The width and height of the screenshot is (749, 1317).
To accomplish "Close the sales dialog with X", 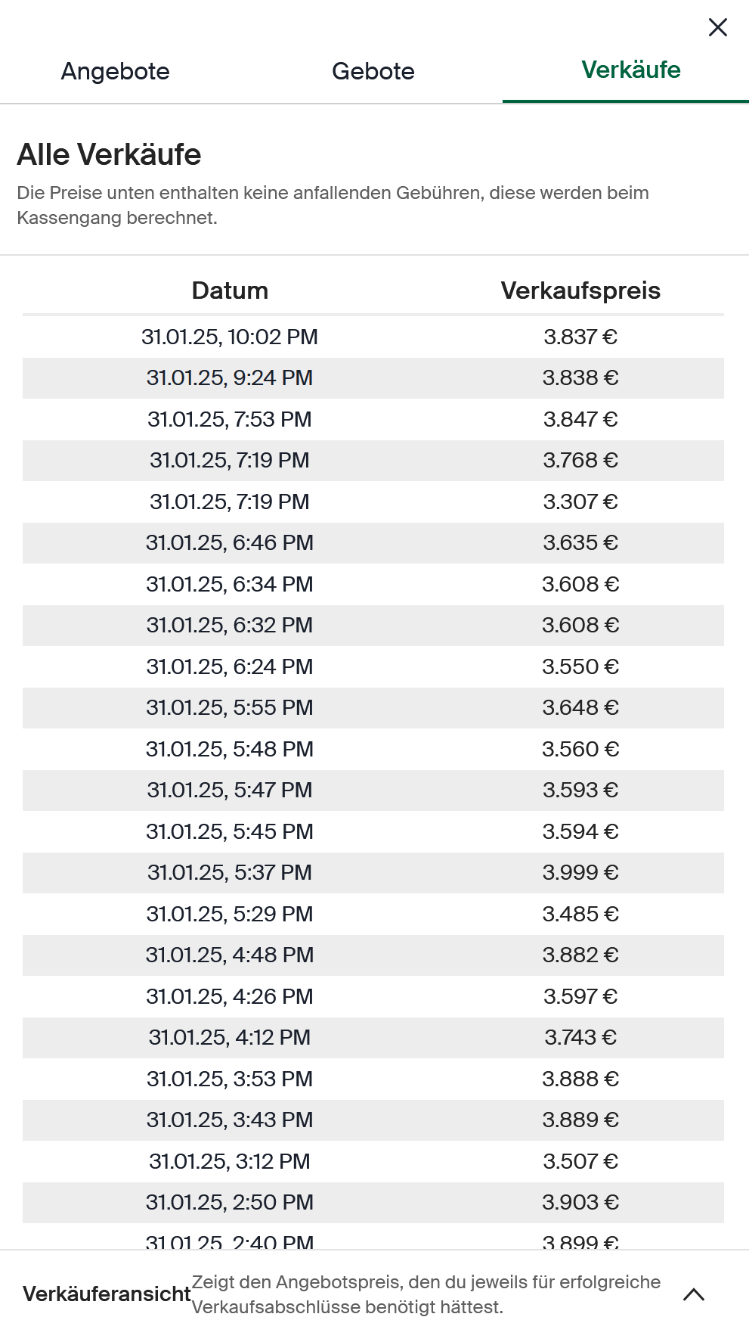I will (x=717, y=28).
